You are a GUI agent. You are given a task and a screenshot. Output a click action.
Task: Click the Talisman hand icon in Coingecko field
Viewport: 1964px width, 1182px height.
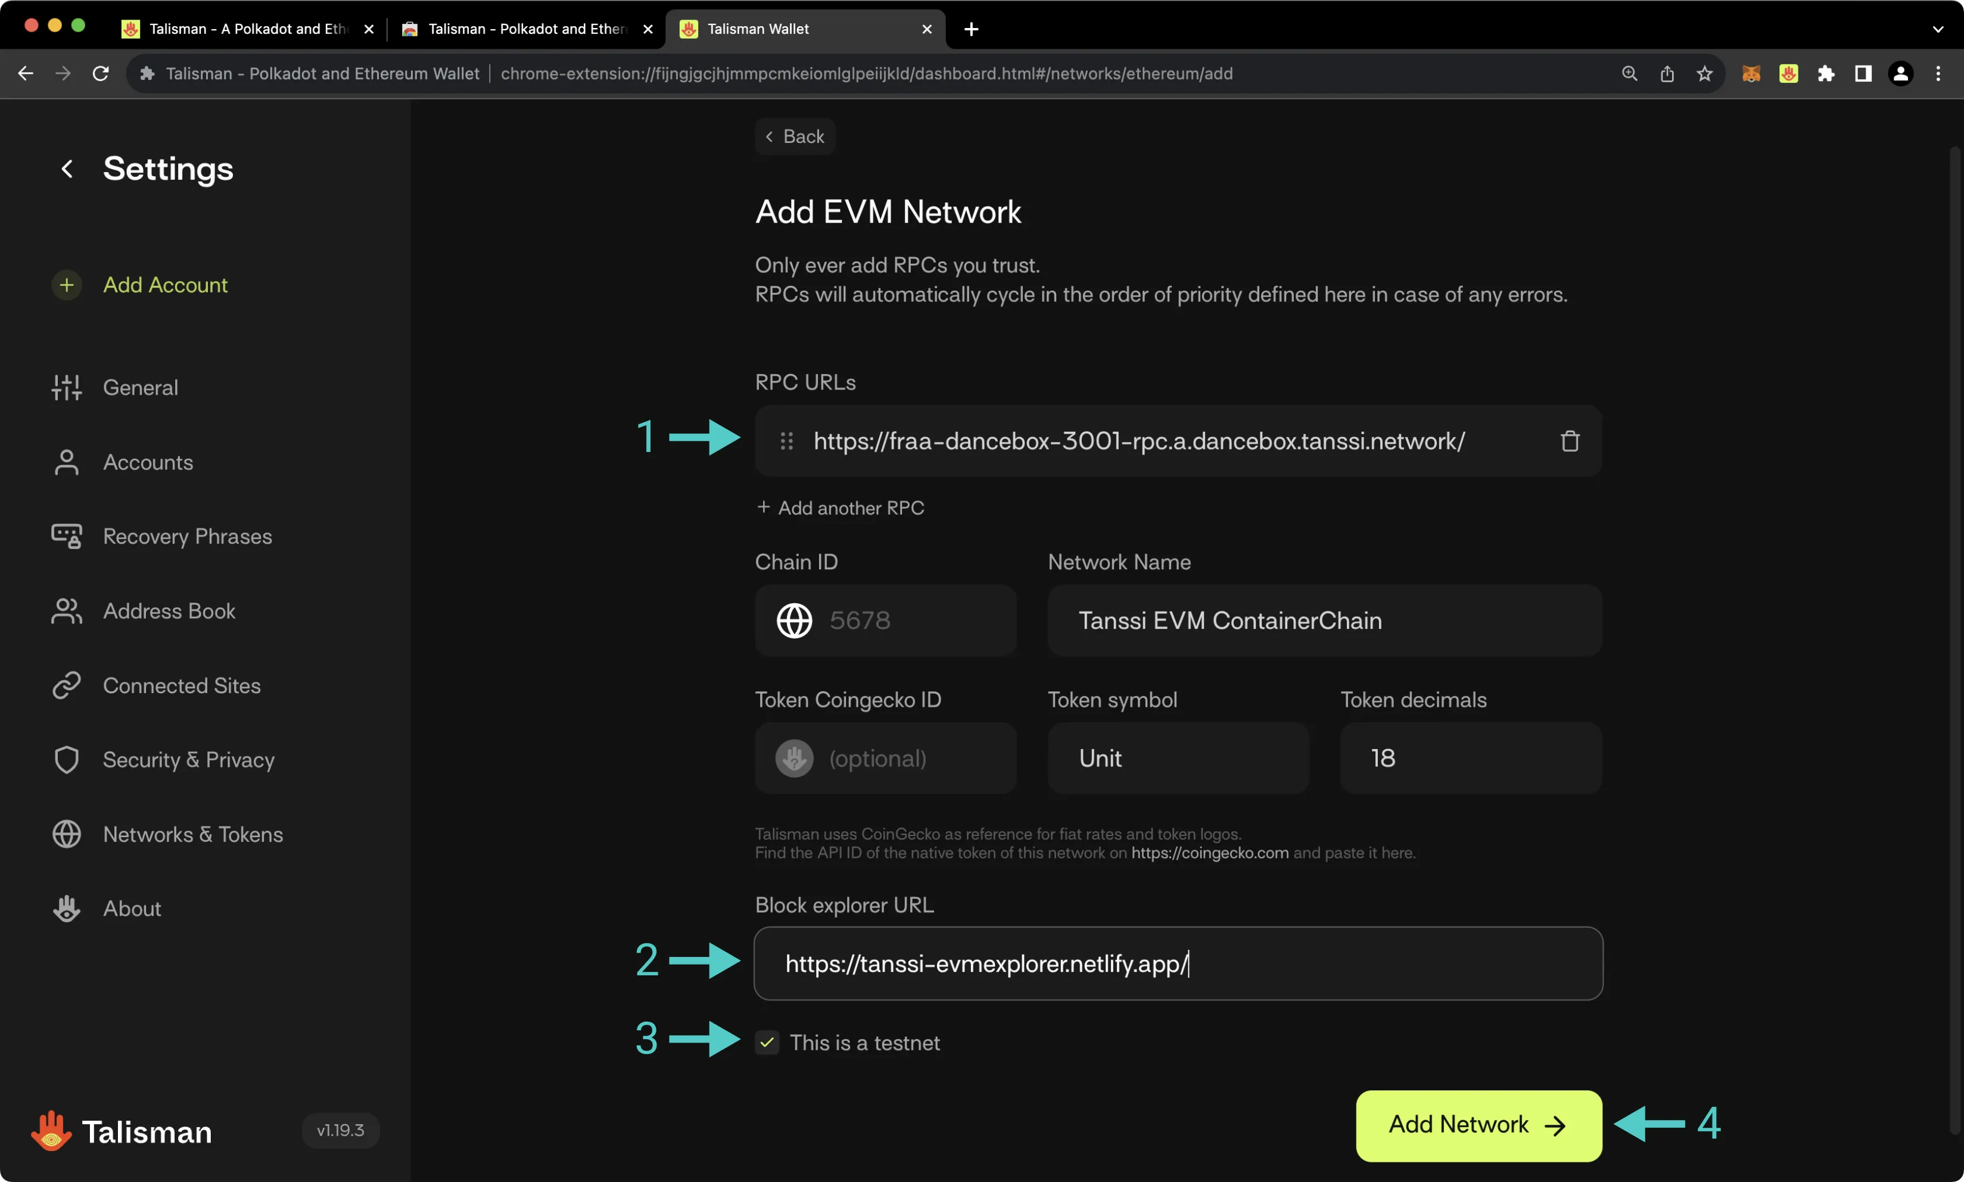click(x=795, y=758)
